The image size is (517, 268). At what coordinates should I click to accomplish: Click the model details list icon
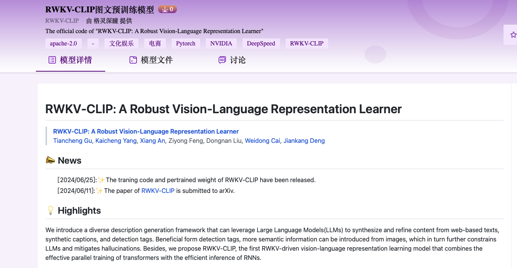[x=52, y=60]
